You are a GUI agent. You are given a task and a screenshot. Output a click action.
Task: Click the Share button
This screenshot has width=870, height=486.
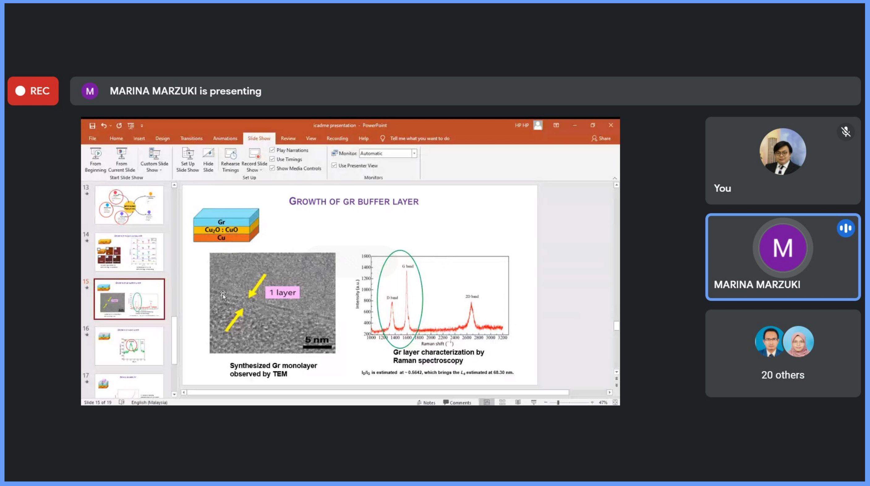(x=601, y=139)
